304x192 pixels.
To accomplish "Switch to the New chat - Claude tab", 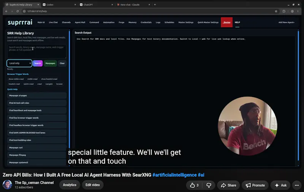I will pos(133,5).
